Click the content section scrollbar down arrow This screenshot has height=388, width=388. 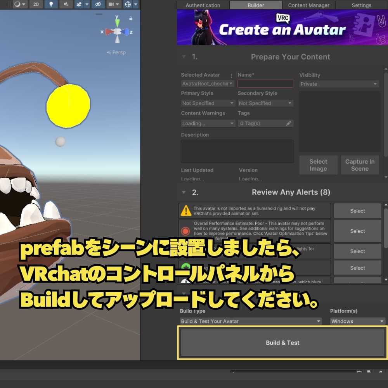tap(386, 177)
